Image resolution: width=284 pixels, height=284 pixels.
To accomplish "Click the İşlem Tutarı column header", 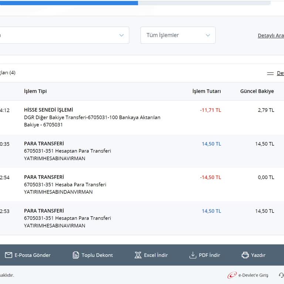I will pyautogui.click(x=206, y=91).
